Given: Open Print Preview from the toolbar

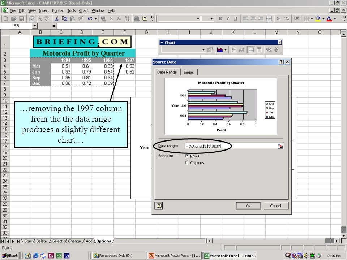Looking at the screenshot, I should point(39,18).
